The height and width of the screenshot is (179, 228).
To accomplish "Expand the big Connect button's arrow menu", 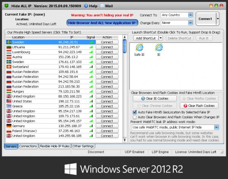I will point(218,19).
